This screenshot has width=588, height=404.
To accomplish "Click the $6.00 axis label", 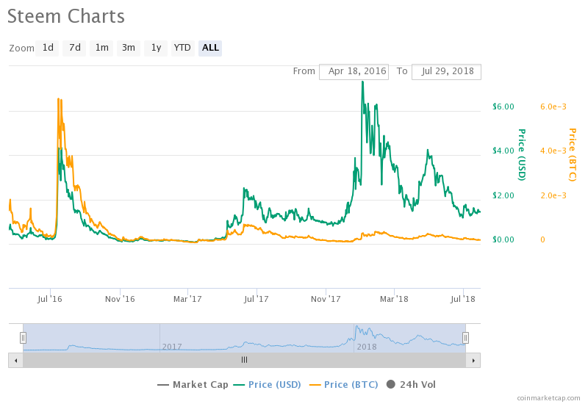I will point(503,107).
